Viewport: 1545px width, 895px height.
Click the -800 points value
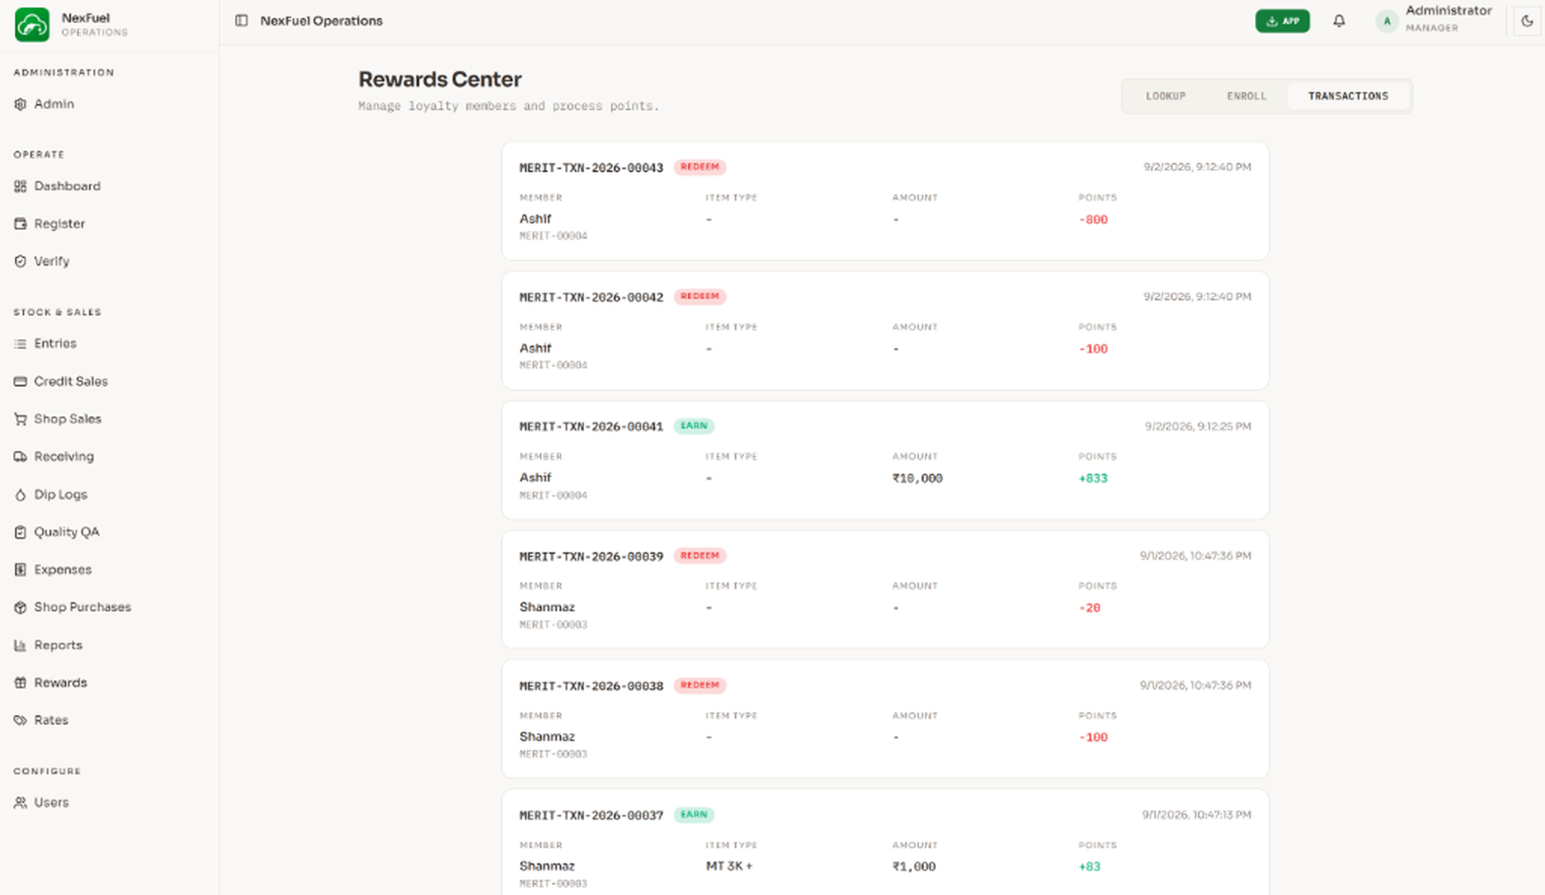[1093, 220]
